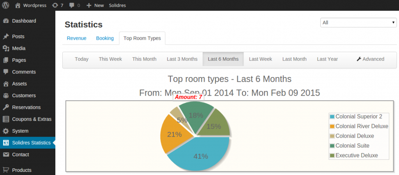Click the 18% green pie slice
This screenshot has width=399, height=175.
196,117
